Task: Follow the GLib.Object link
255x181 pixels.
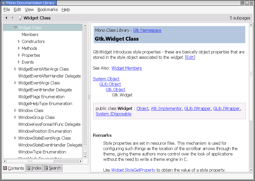Action: tap(110, 84)
